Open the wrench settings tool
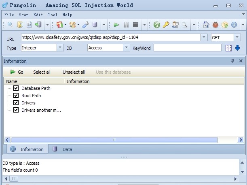The height and width of the screenshot is (185, 247). point(86,25)
